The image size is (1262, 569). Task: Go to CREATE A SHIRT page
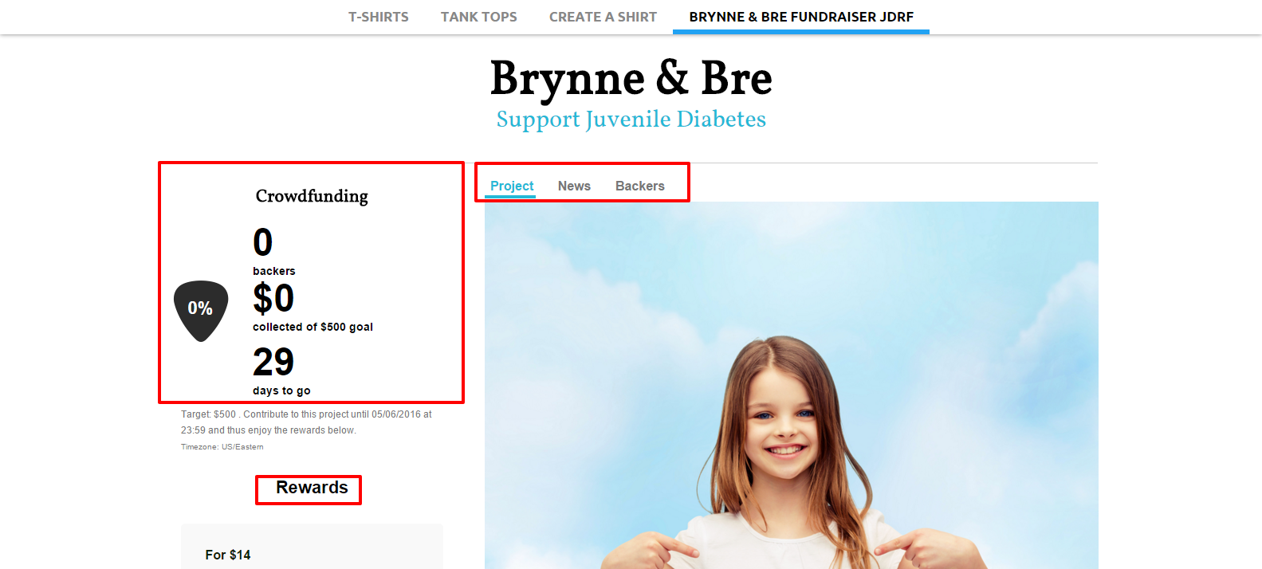pos(603,17)
